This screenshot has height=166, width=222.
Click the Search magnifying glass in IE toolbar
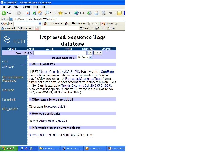(x=47, y=13)
